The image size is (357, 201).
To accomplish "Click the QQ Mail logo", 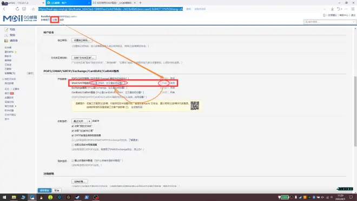I will (x=20, y=18).
